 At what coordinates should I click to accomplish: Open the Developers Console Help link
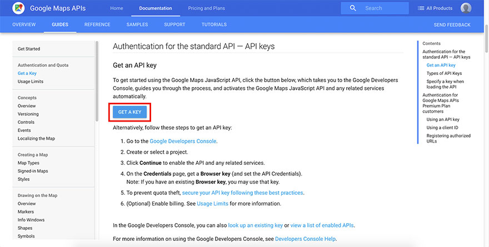tap(305, 239)
